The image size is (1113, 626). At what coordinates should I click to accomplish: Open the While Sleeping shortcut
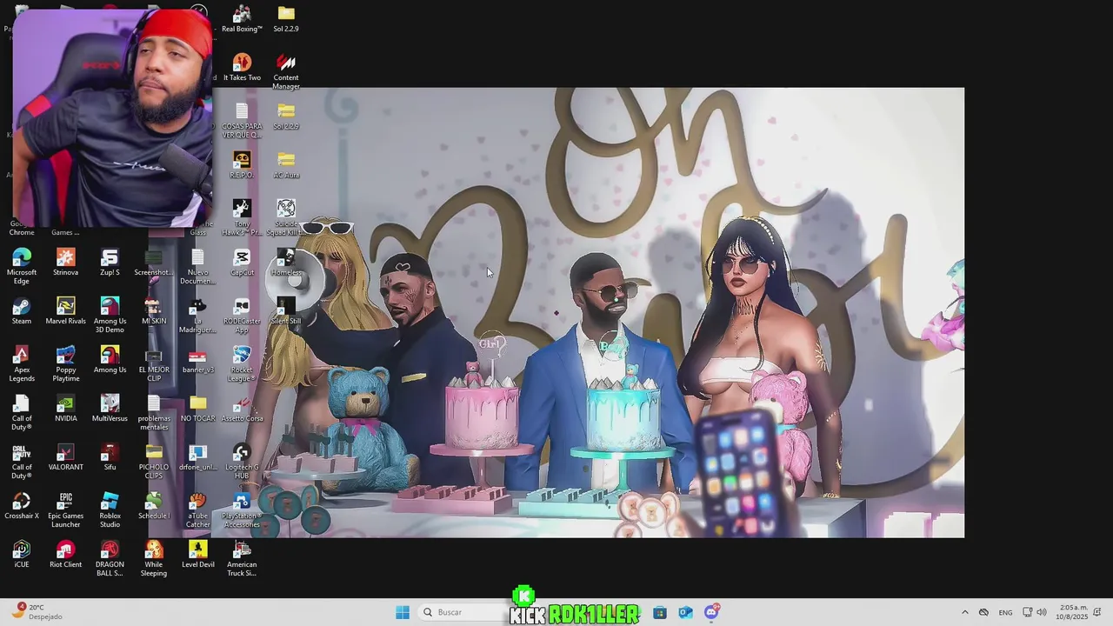[x=154, y=557]
